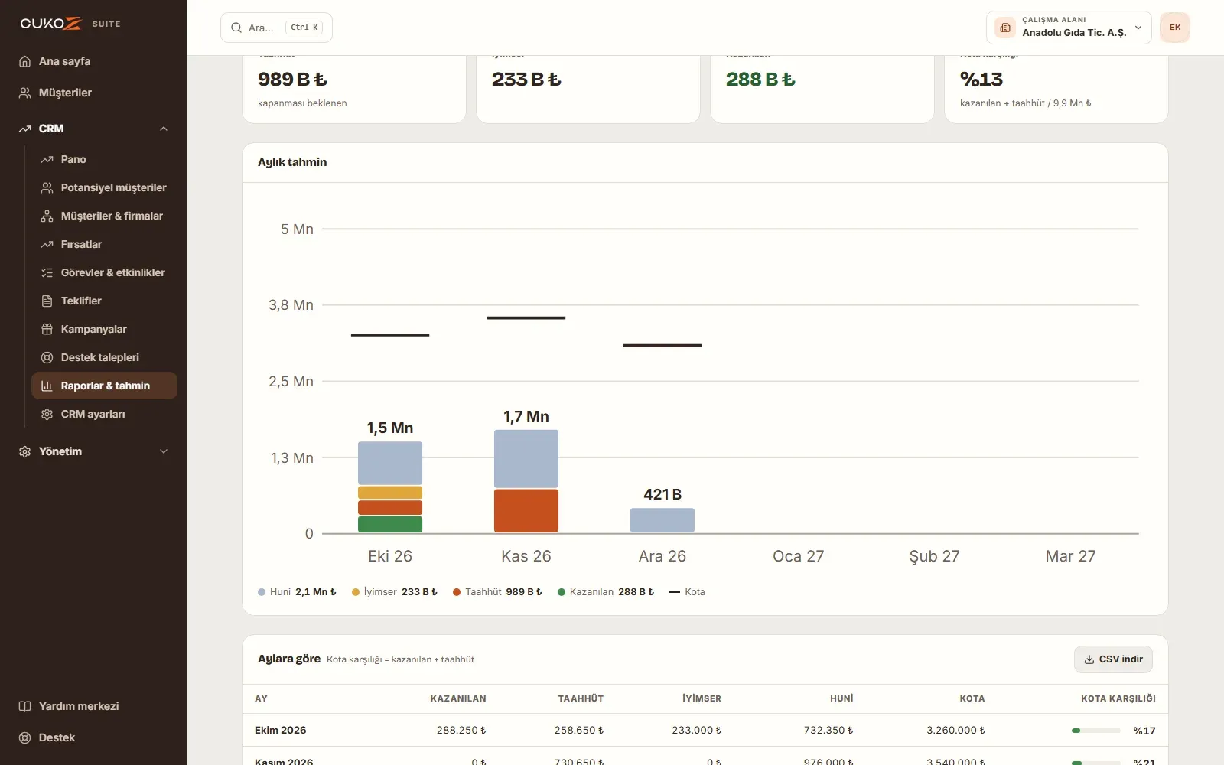Image resolution: width=1224 pixels, height=765 pixels.
Task: Focus the Ara search field
Action: coord(276,28)
